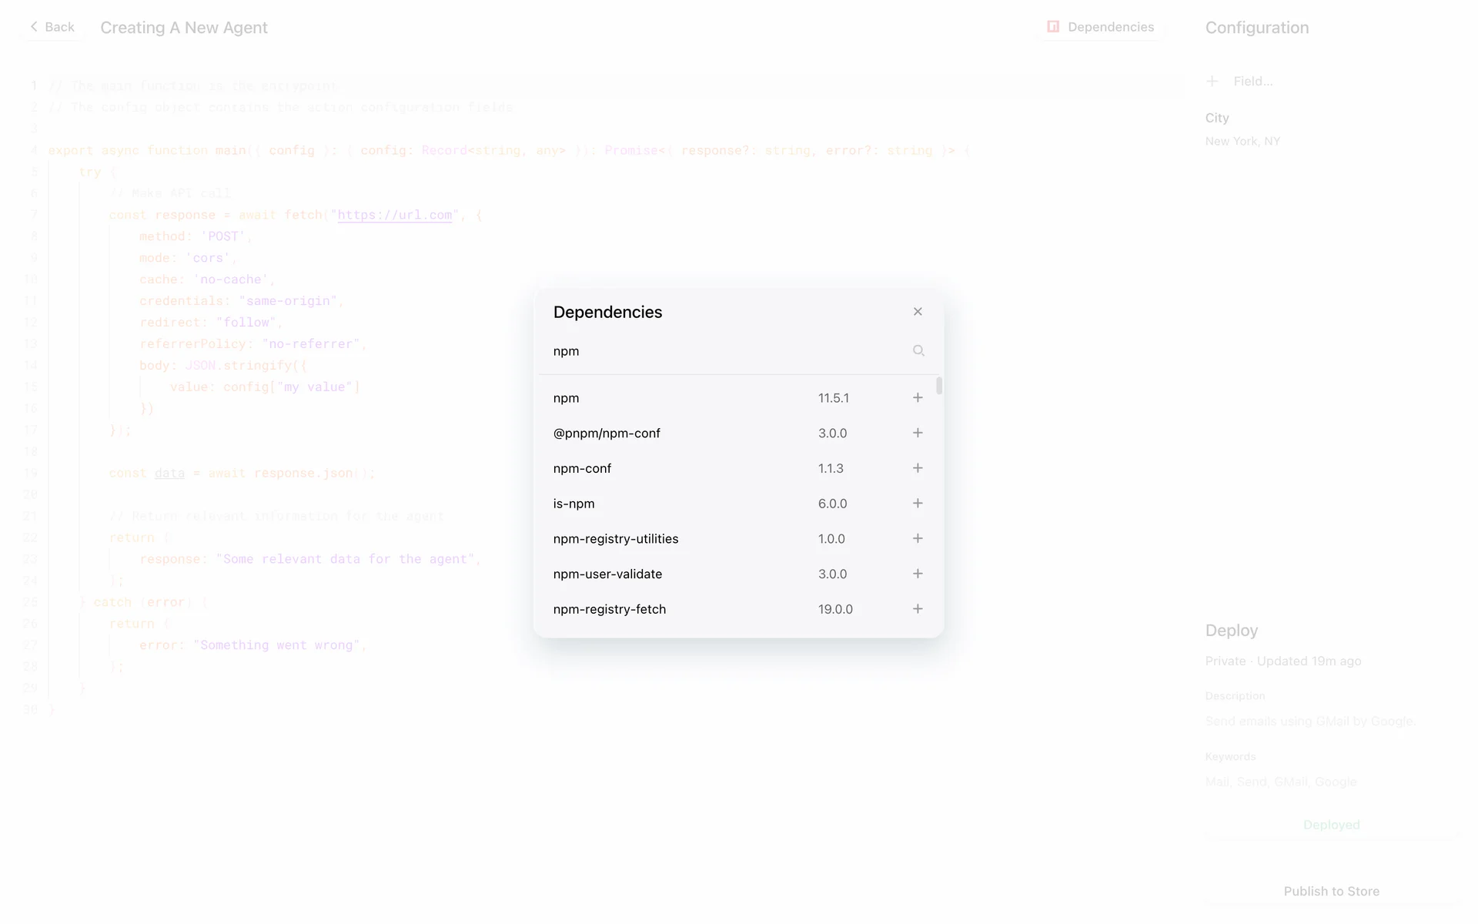Edit the agent Description text
The image size is (1478, 924).
1310,721
